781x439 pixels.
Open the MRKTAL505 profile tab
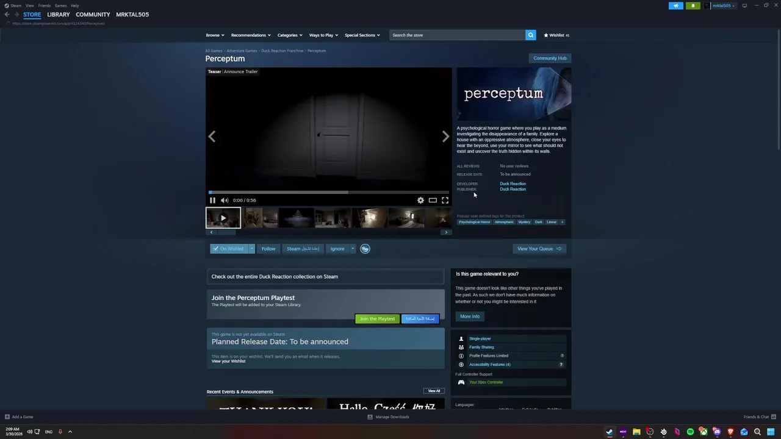tap(132, 15)
